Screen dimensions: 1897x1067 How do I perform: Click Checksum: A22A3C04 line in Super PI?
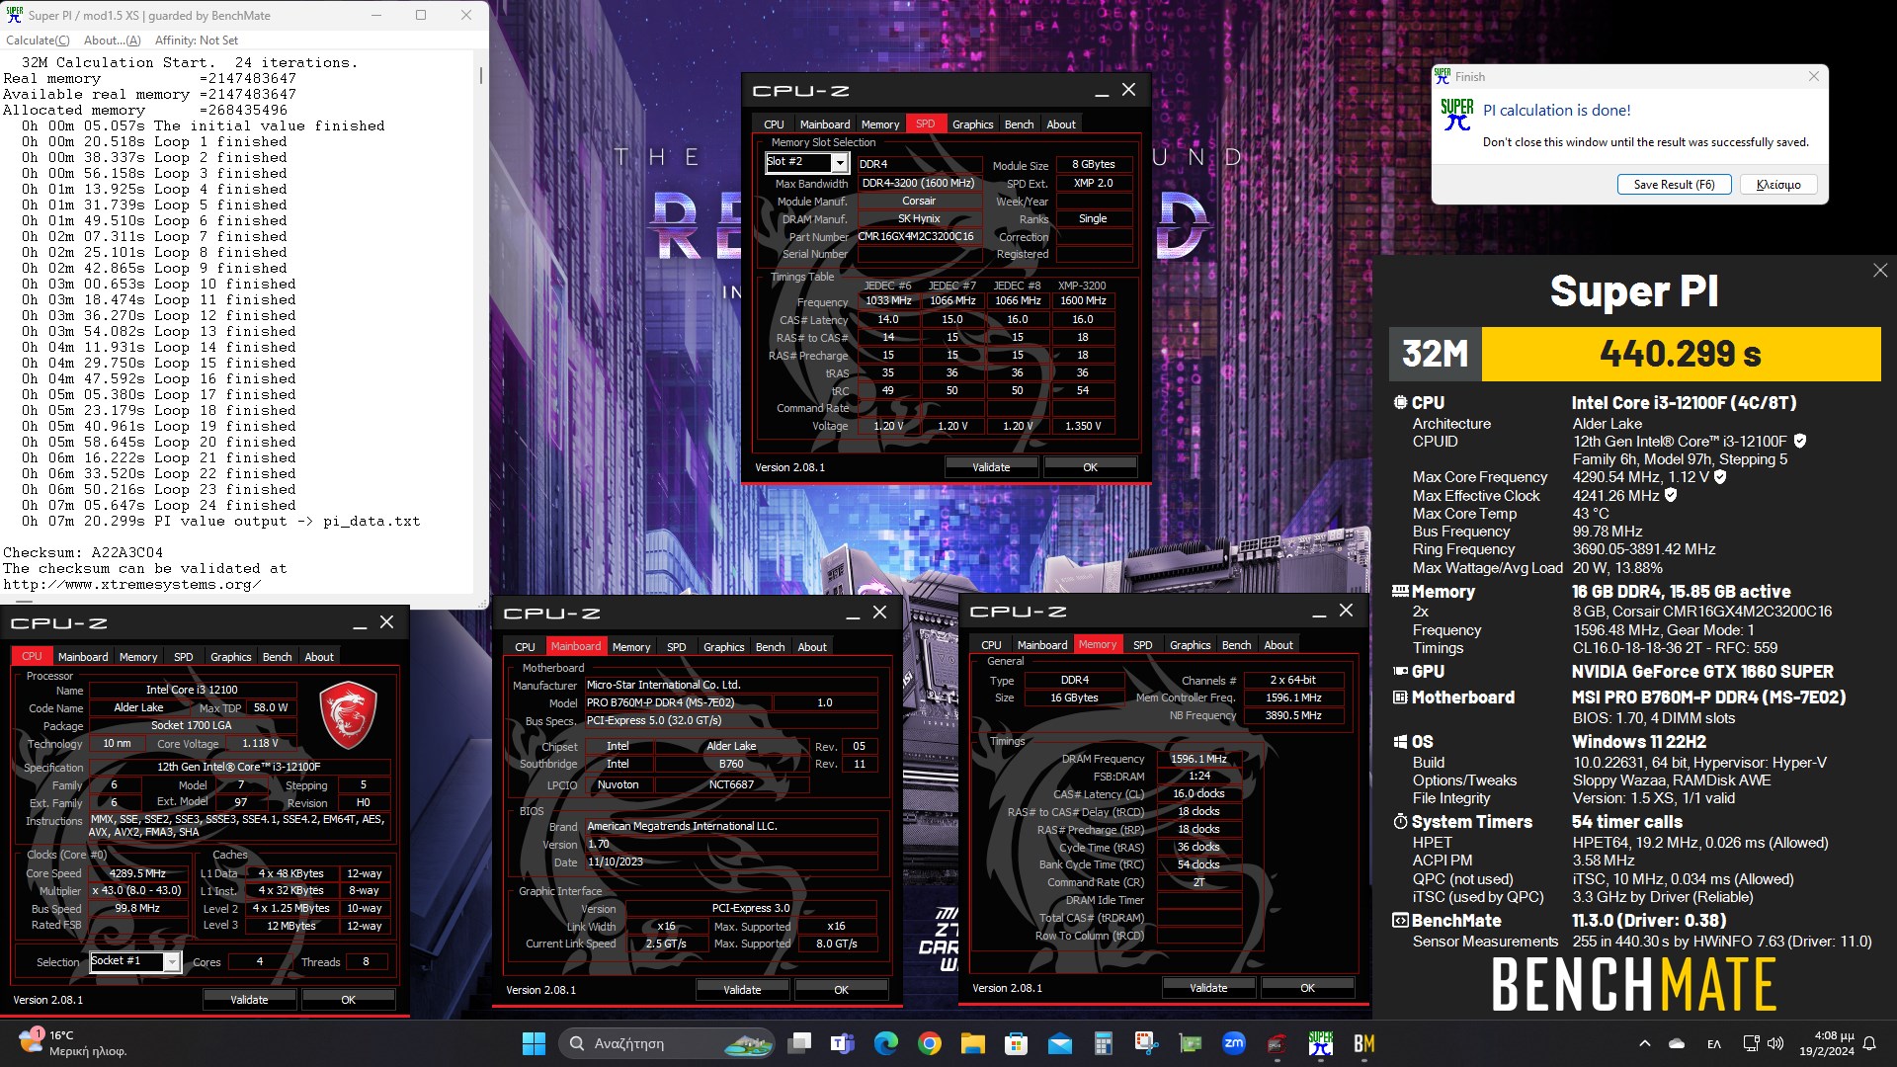[83, 553]
